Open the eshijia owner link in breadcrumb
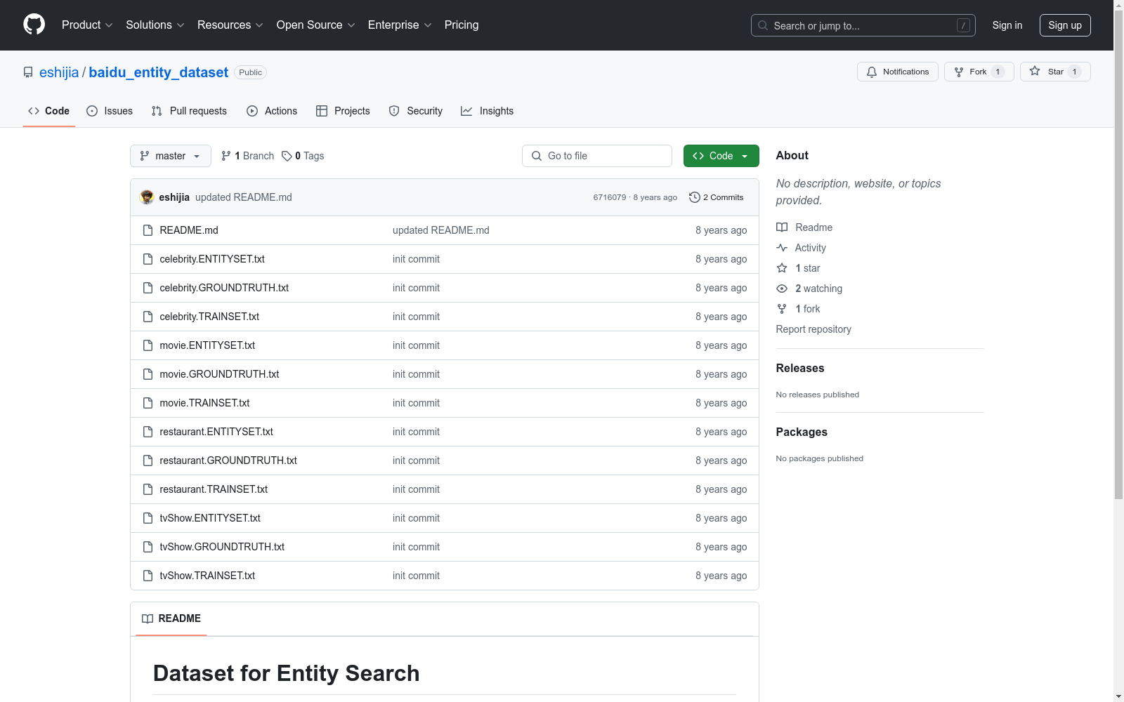Image resolution: width=1124 pixels, height=702 pixels. click(x=59, y=72)
